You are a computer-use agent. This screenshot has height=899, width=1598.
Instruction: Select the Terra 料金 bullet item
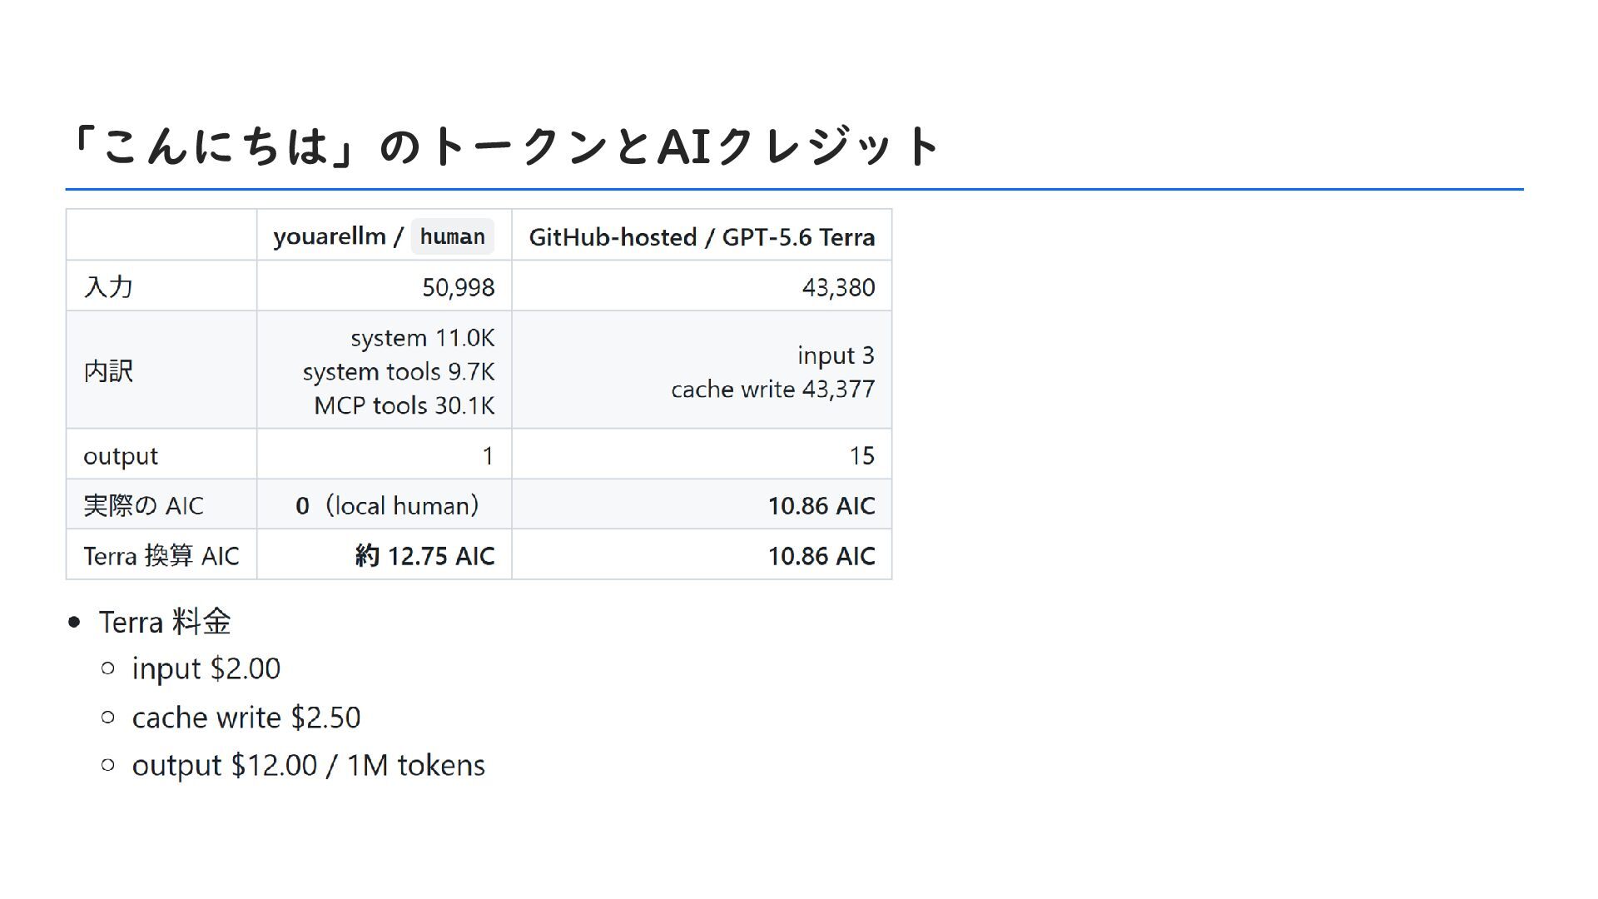[x=165, y=622]
